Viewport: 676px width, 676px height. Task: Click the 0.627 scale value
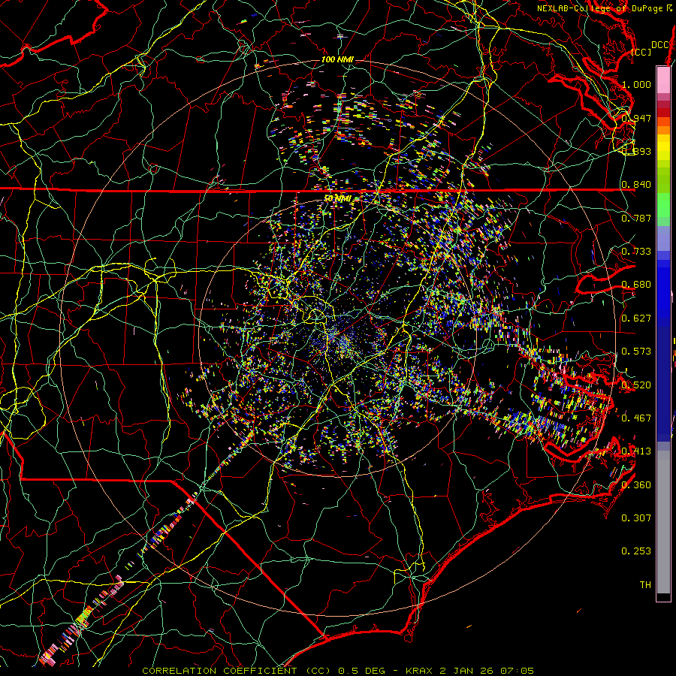tap(636, 318)
